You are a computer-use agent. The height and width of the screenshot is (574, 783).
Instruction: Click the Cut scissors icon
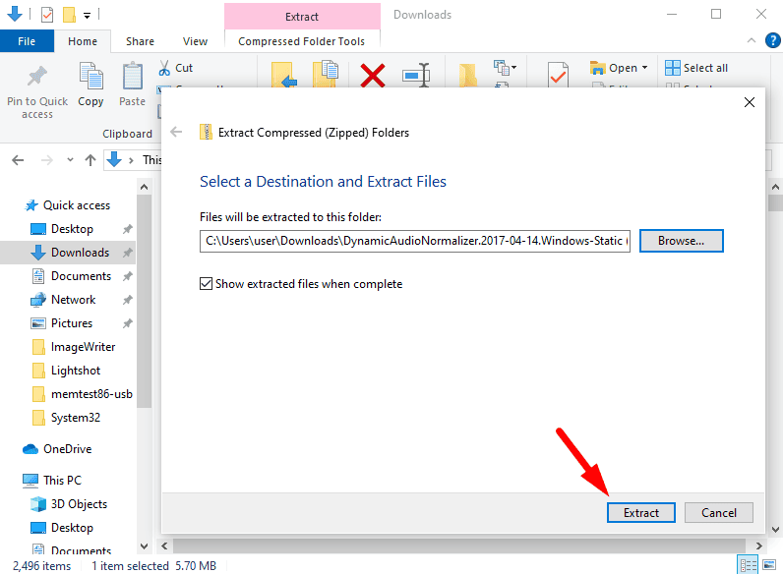click(164, 68)
